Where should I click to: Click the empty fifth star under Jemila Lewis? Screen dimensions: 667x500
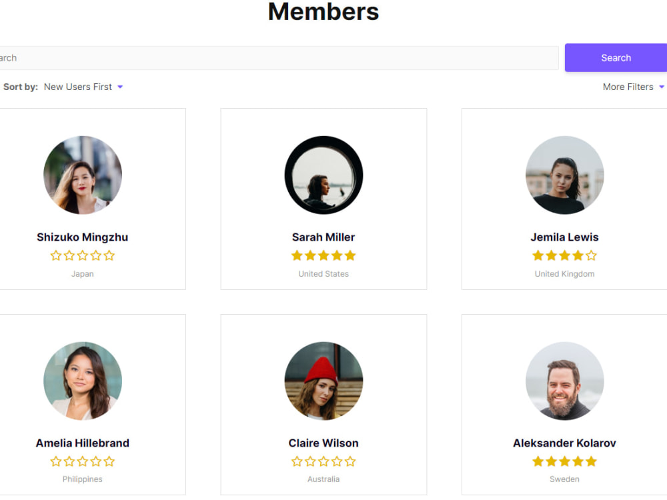pyautogui.click(x=591, y=255)
